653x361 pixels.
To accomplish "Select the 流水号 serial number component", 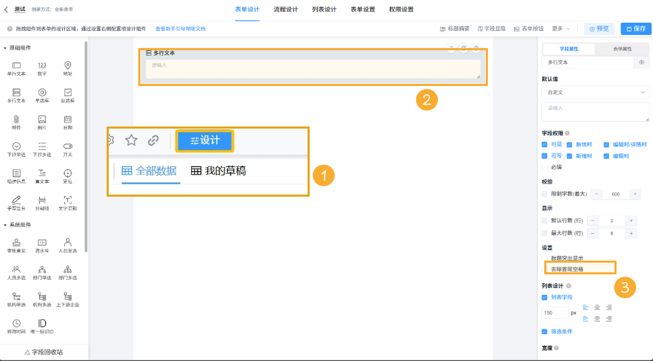I will (x=42, y=245).
